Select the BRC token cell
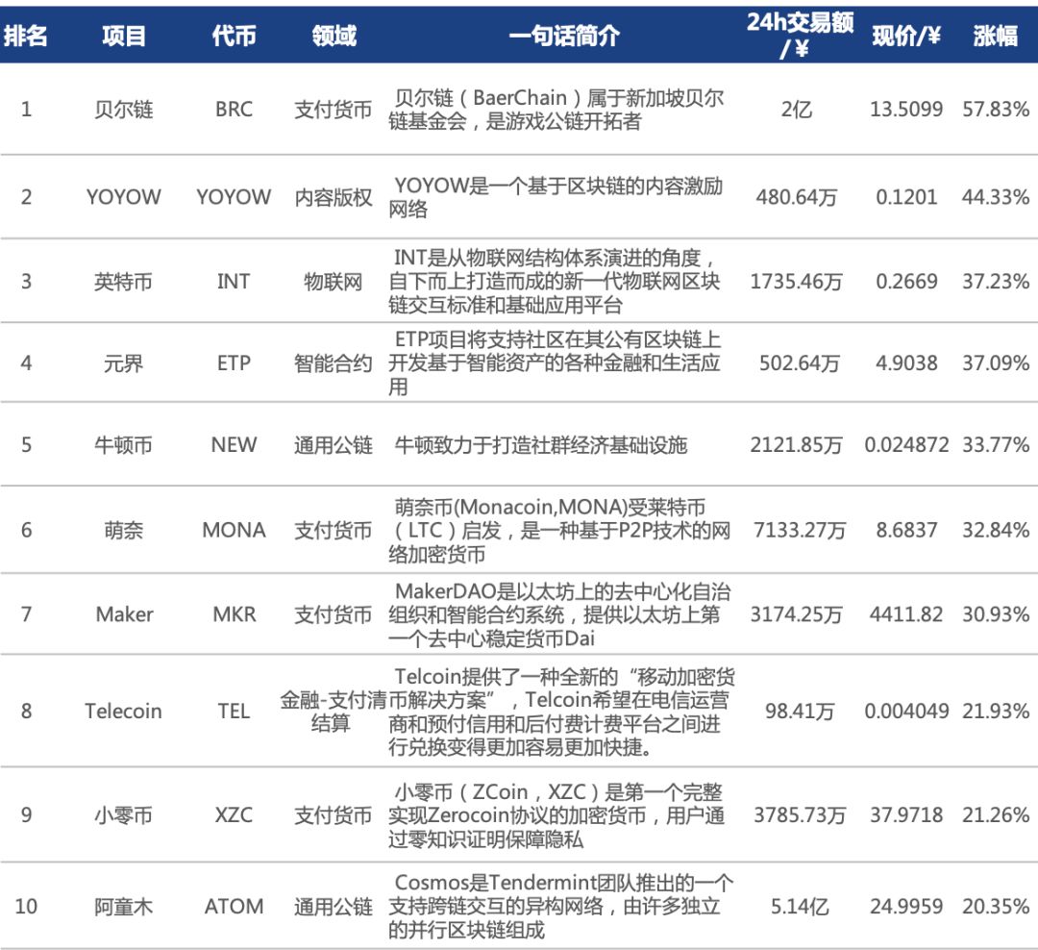The width and height of the screenshot is (1038, 950). coord(234,109)
